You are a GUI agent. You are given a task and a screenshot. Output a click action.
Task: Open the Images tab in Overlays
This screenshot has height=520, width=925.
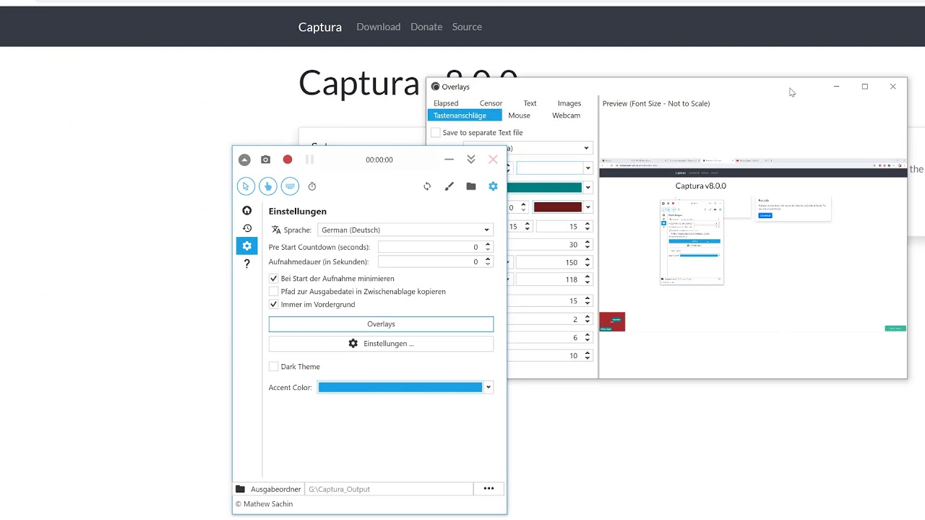569,103
